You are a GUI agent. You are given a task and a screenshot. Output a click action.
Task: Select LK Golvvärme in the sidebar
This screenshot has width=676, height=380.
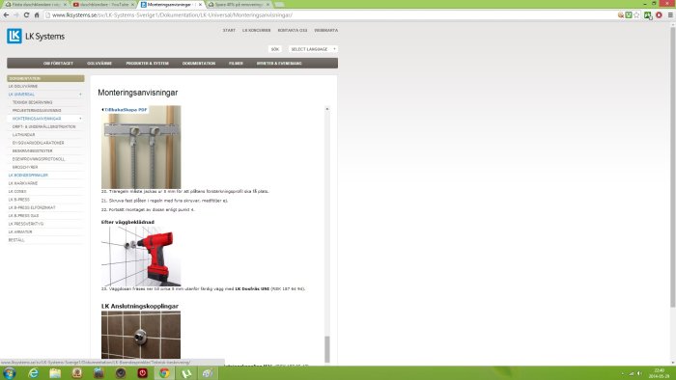coord(23,87)
